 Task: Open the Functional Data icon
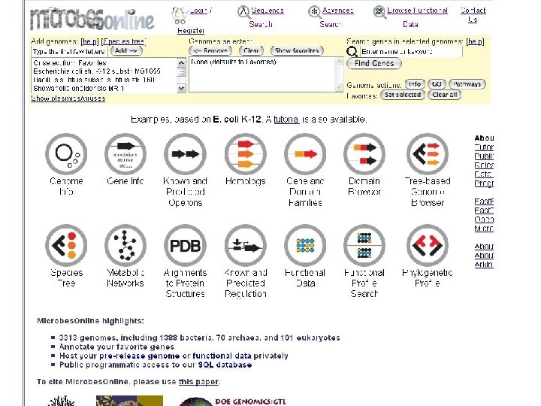(x=305, y=245)
